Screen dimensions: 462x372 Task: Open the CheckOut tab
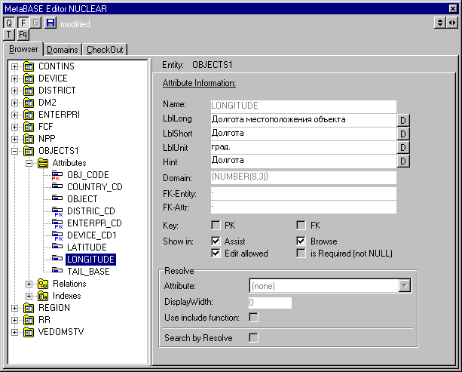pyautogui.click(x=106, y=50)
